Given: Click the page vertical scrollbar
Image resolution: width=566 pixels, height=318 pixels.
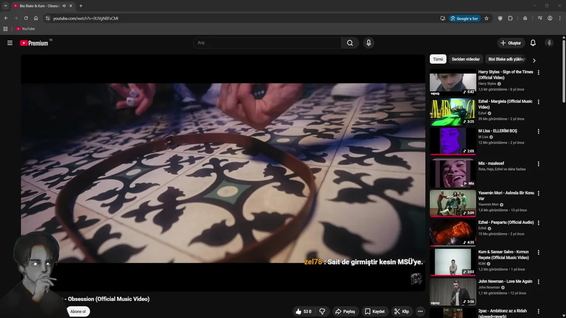Looking at the screenshot, I should (564, 71).
